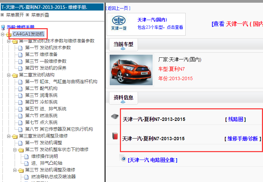Click the 菜单折叠 collapse-menu icon
This screenshot has height=182, width=263.
click(x=28, y=15)
